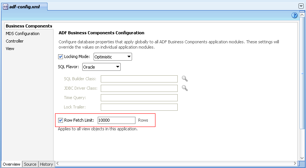
Task: Open MDS Configuration section
Action: 22,34
